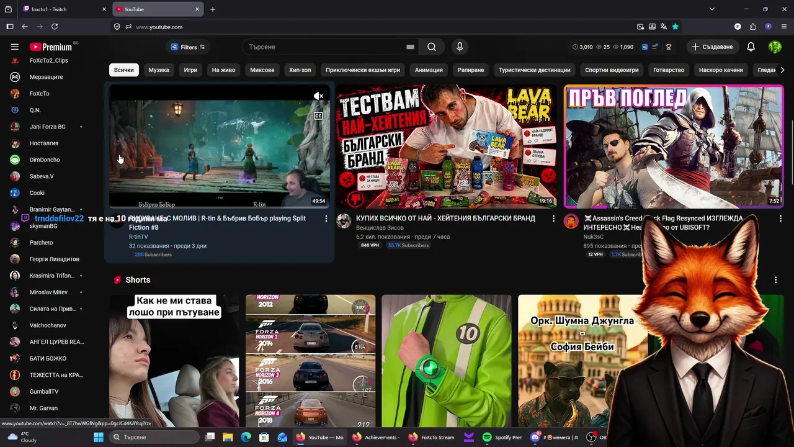Go back using browser back arrow
The image size is (794, 447).
[x=25, y=27]
